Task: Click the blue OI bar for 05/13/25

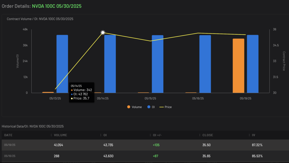Action: (x=62, y=64)
